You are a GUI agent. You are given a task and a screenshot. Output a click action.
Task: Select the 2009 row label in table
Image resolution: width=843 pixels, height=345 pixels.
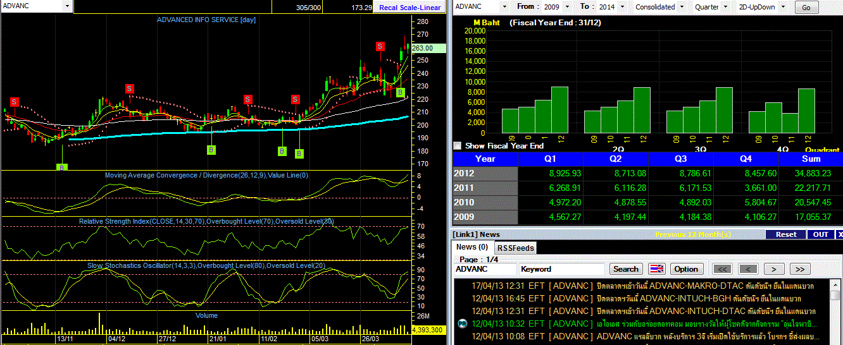click(485, 217)
